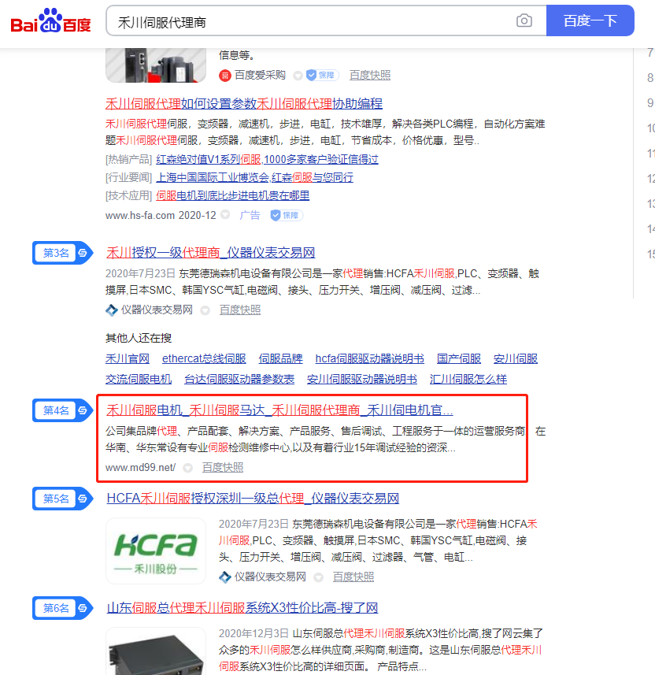Viewport: 655px width, 675px height.
Task: Expand dropdown arrow after www.md99.net/
Action: coord(187,468)
